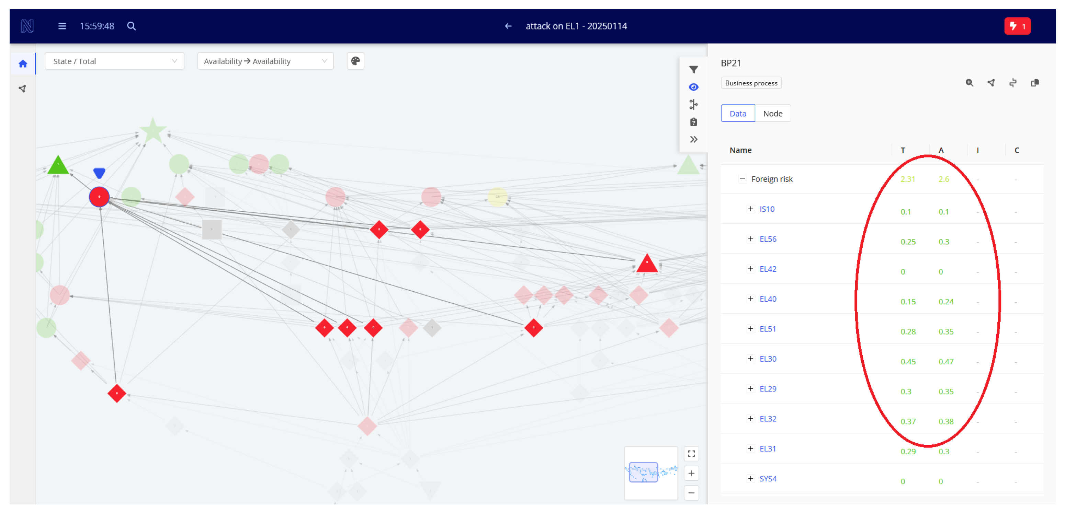Screen dimensions: 1065x514
Task: Open the hamburger menu
Action: (x=62, y=26)
